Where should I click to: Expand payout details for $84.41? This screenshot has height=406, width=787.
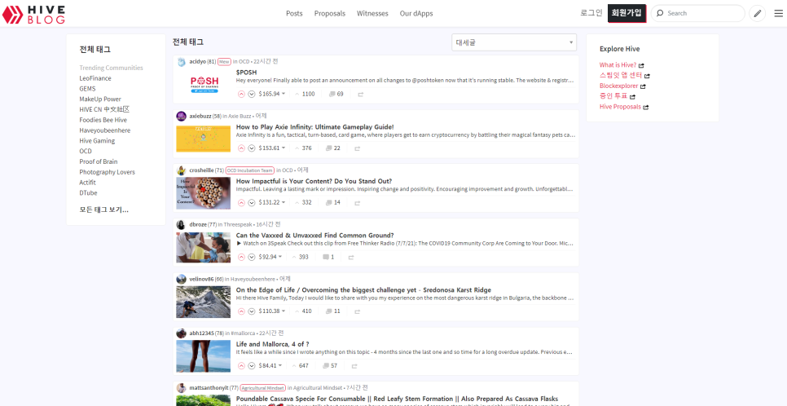270,366
